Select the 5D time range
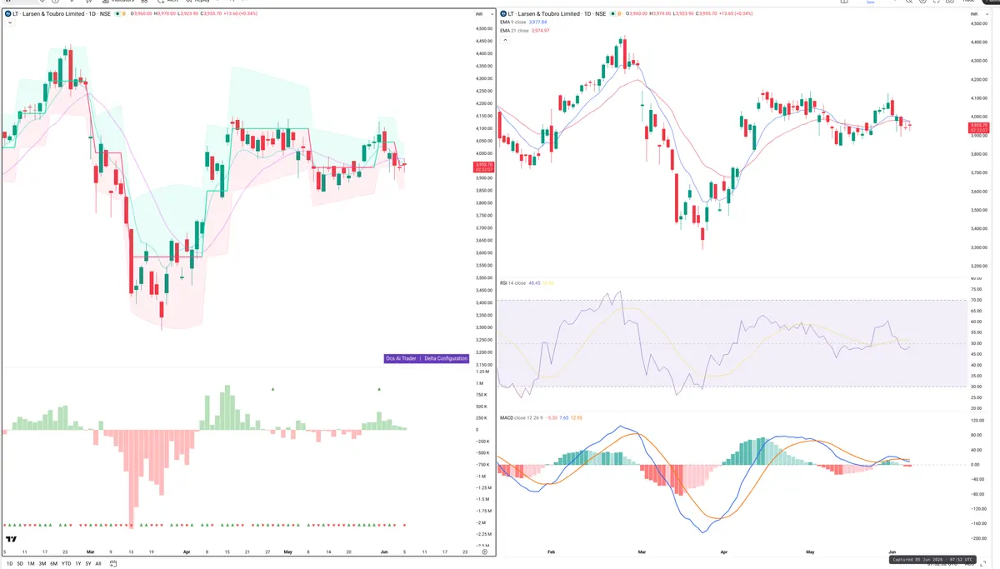Screen dimensions: 1000x569 [20, 564]
